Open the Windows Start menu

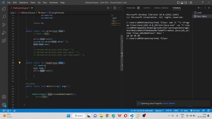click(x=69, y=116)
